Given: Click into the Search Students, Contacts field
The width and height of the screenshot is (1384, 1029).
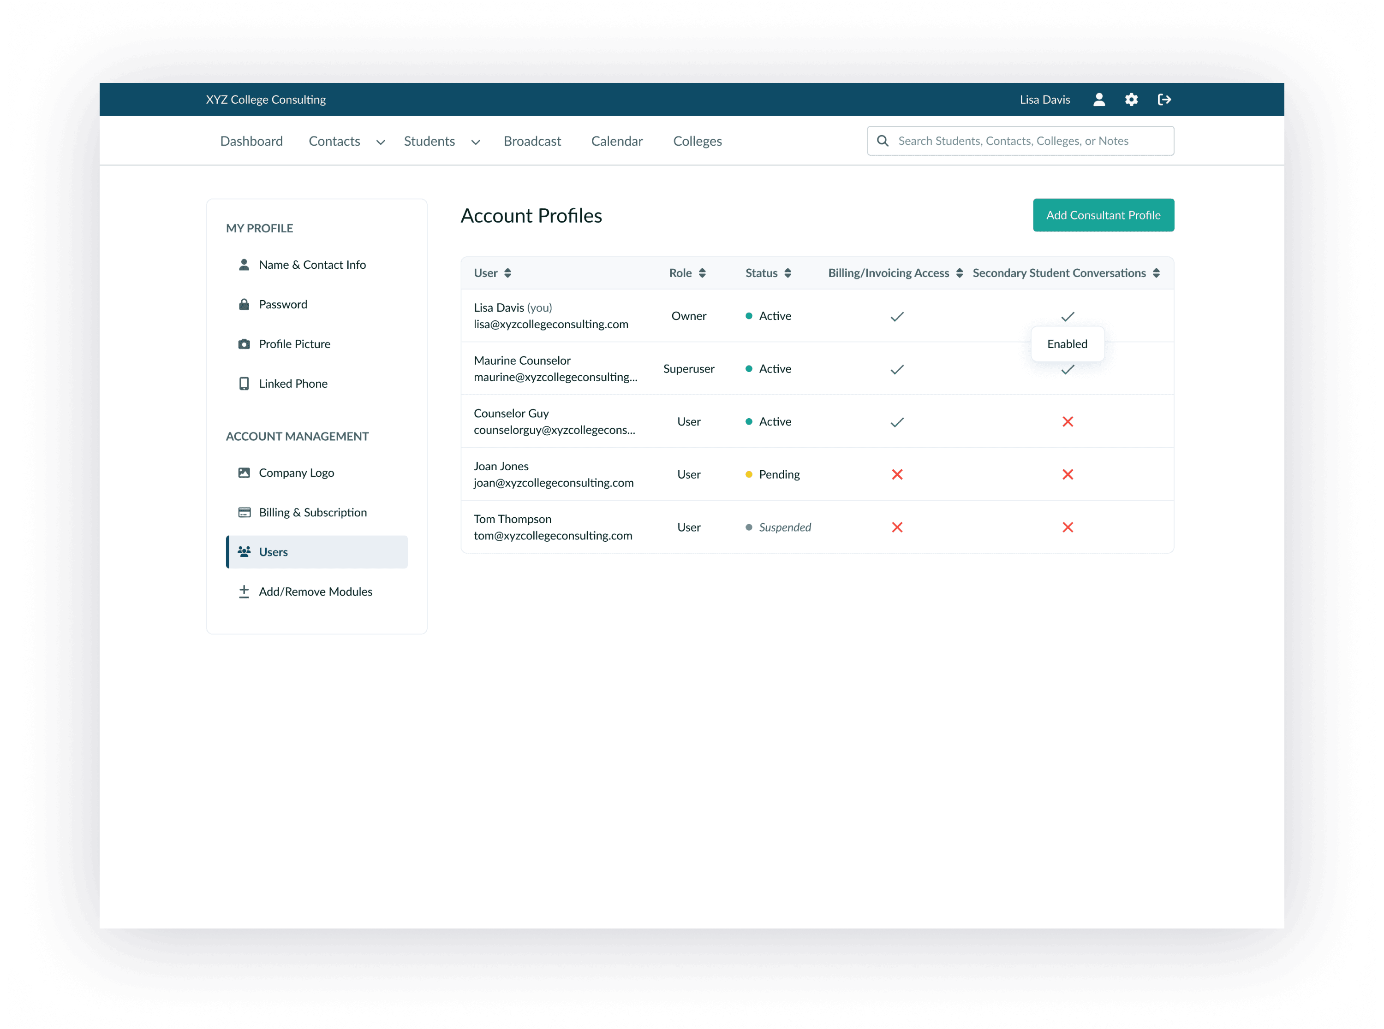Looking at the screenshot, I should [1028, 141].
